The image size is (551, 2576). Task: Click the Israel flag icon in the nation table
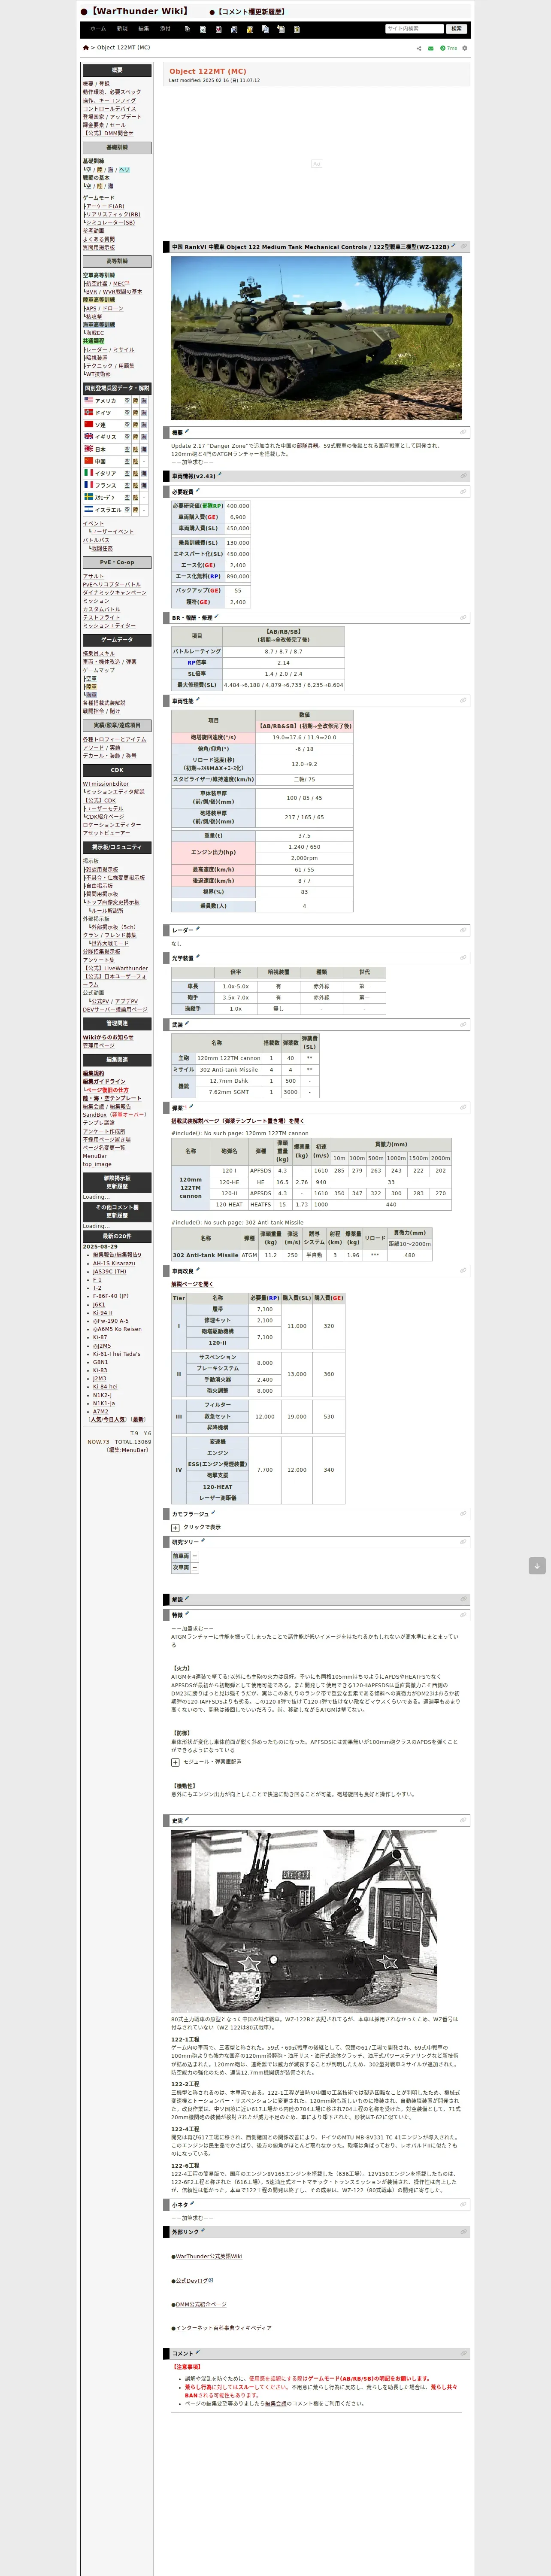(x=89, y=509)
